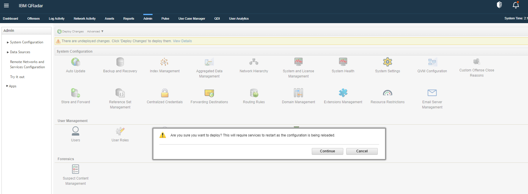The width and height of the screenshot is (528, 194).
Task: Open the Auto Update icon
Action: coord(76,62)
